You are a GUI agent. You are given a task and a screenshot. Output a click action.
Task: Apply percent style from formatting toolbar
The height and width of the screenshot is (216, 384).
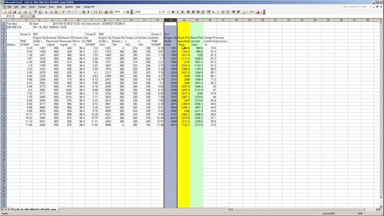[x=213, y=12]
